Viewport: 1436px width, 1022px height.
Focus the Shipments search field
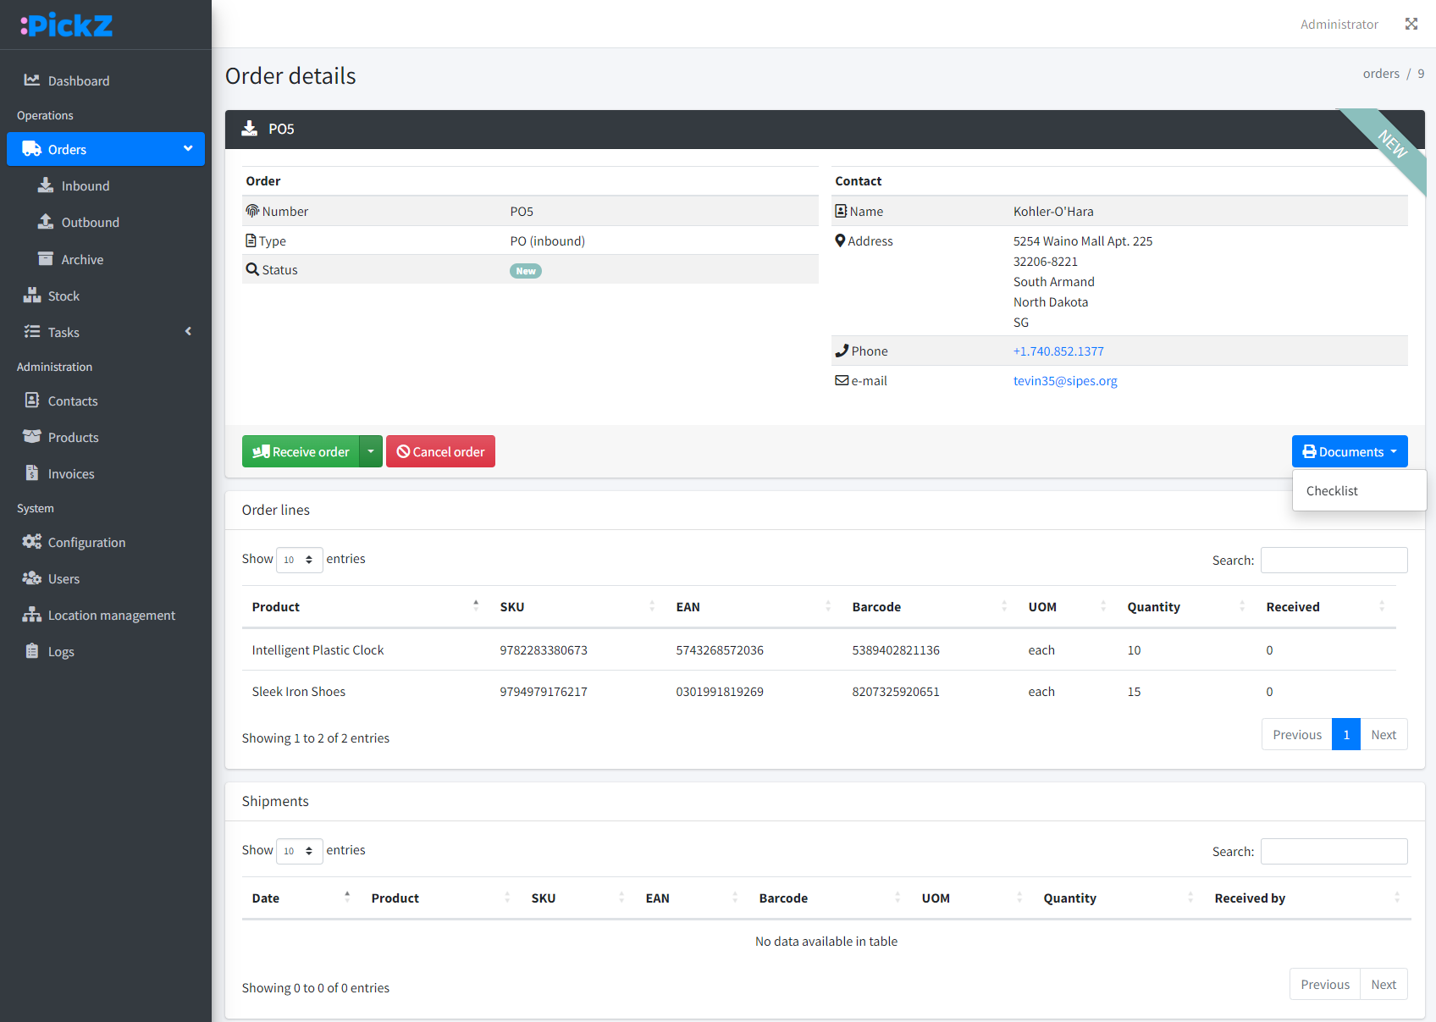click(x=1334, y=851)
